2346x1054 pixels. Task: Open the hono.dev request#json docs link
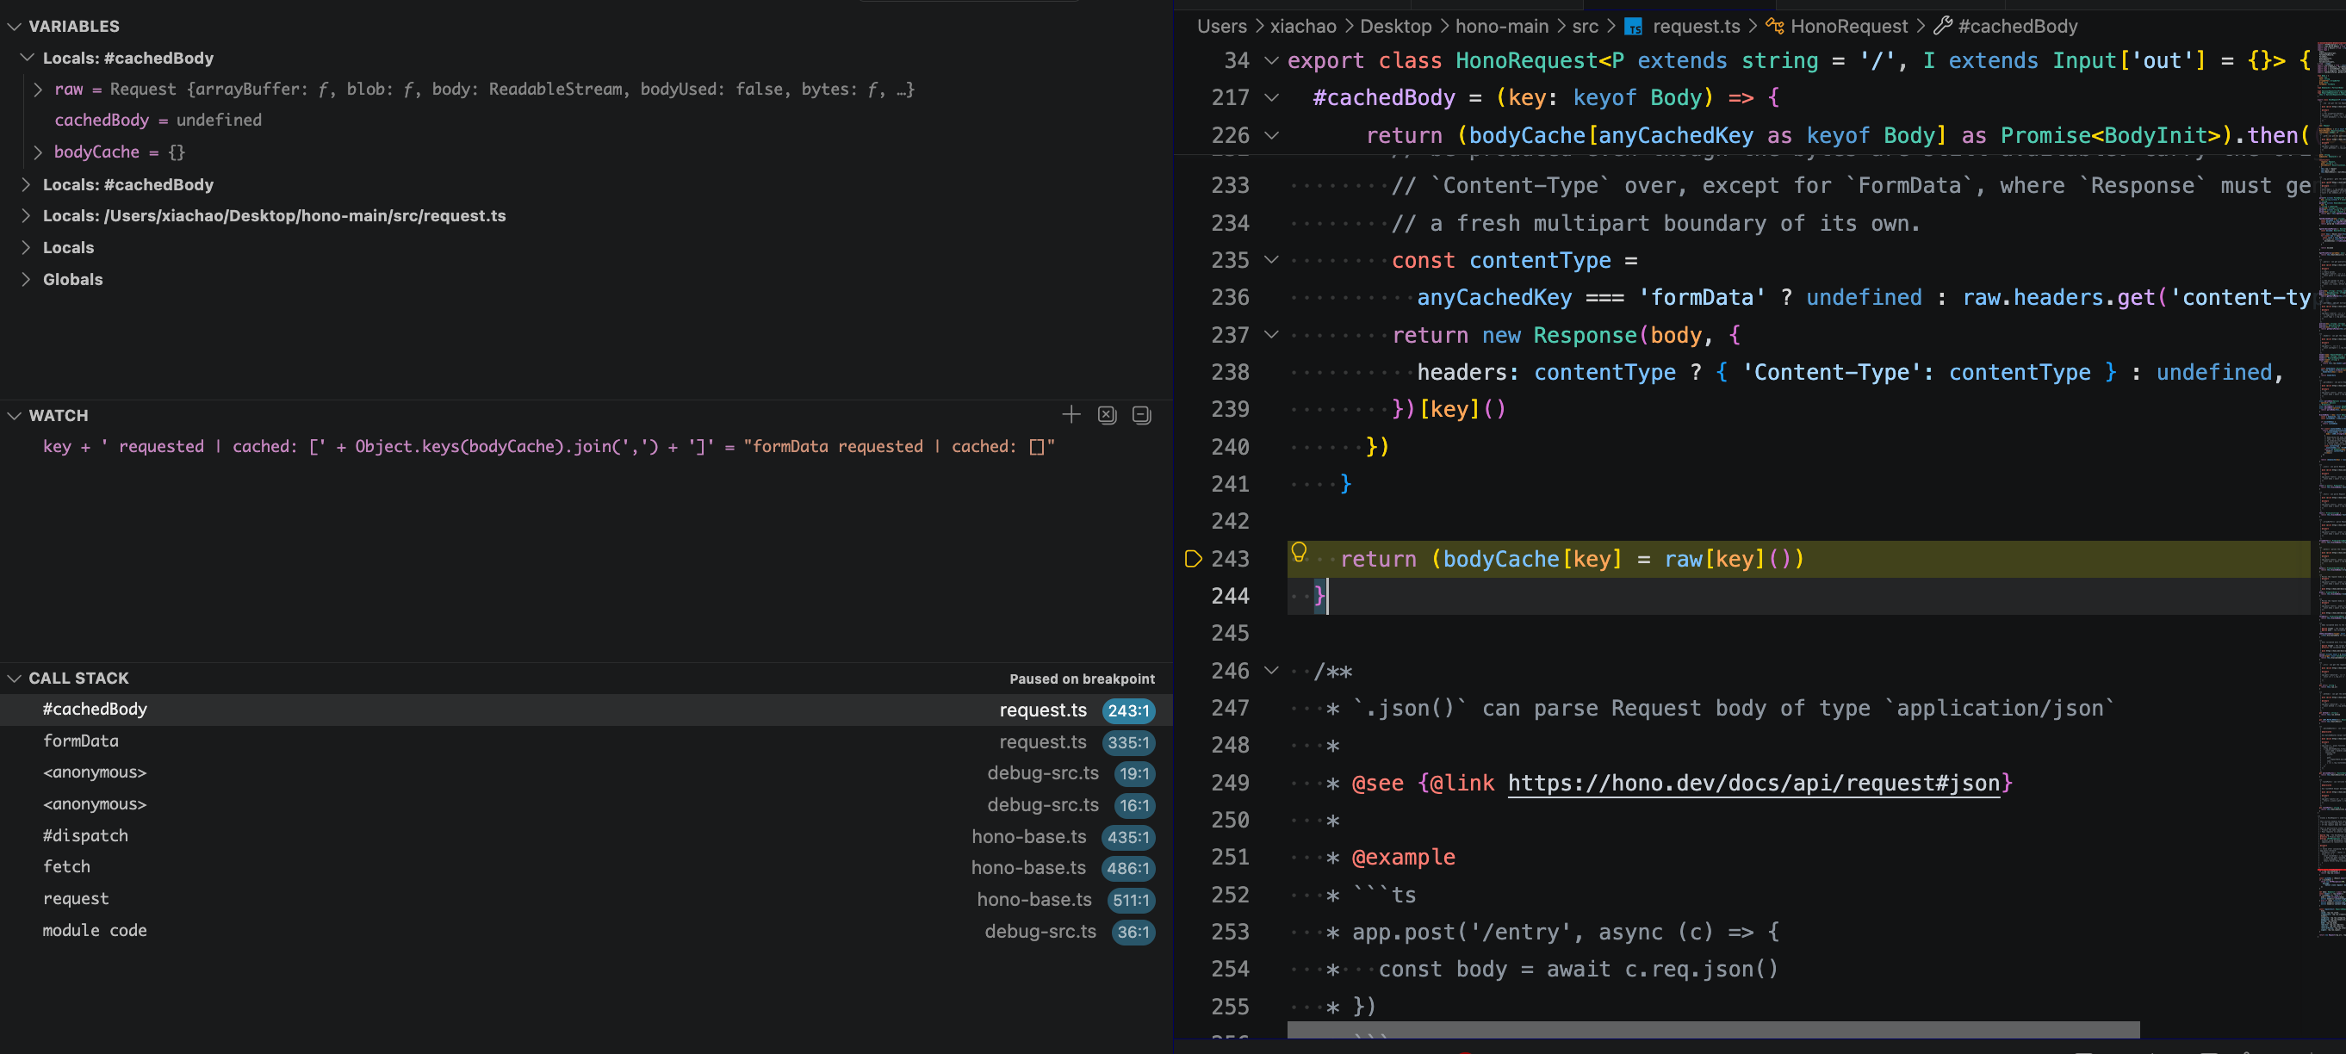pyautogui.click(x=1753, y=784)
